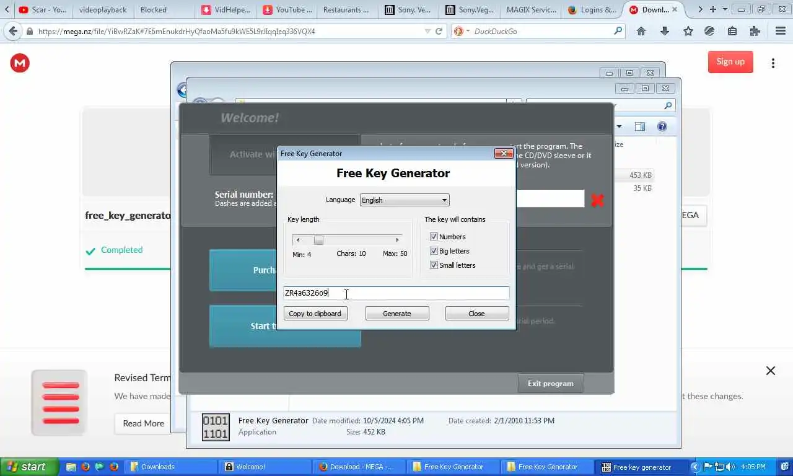Image resolution: width=793 pixels, height=476 pixels.
Task: Go back using browser back arrow
Action: click(12, 31)
